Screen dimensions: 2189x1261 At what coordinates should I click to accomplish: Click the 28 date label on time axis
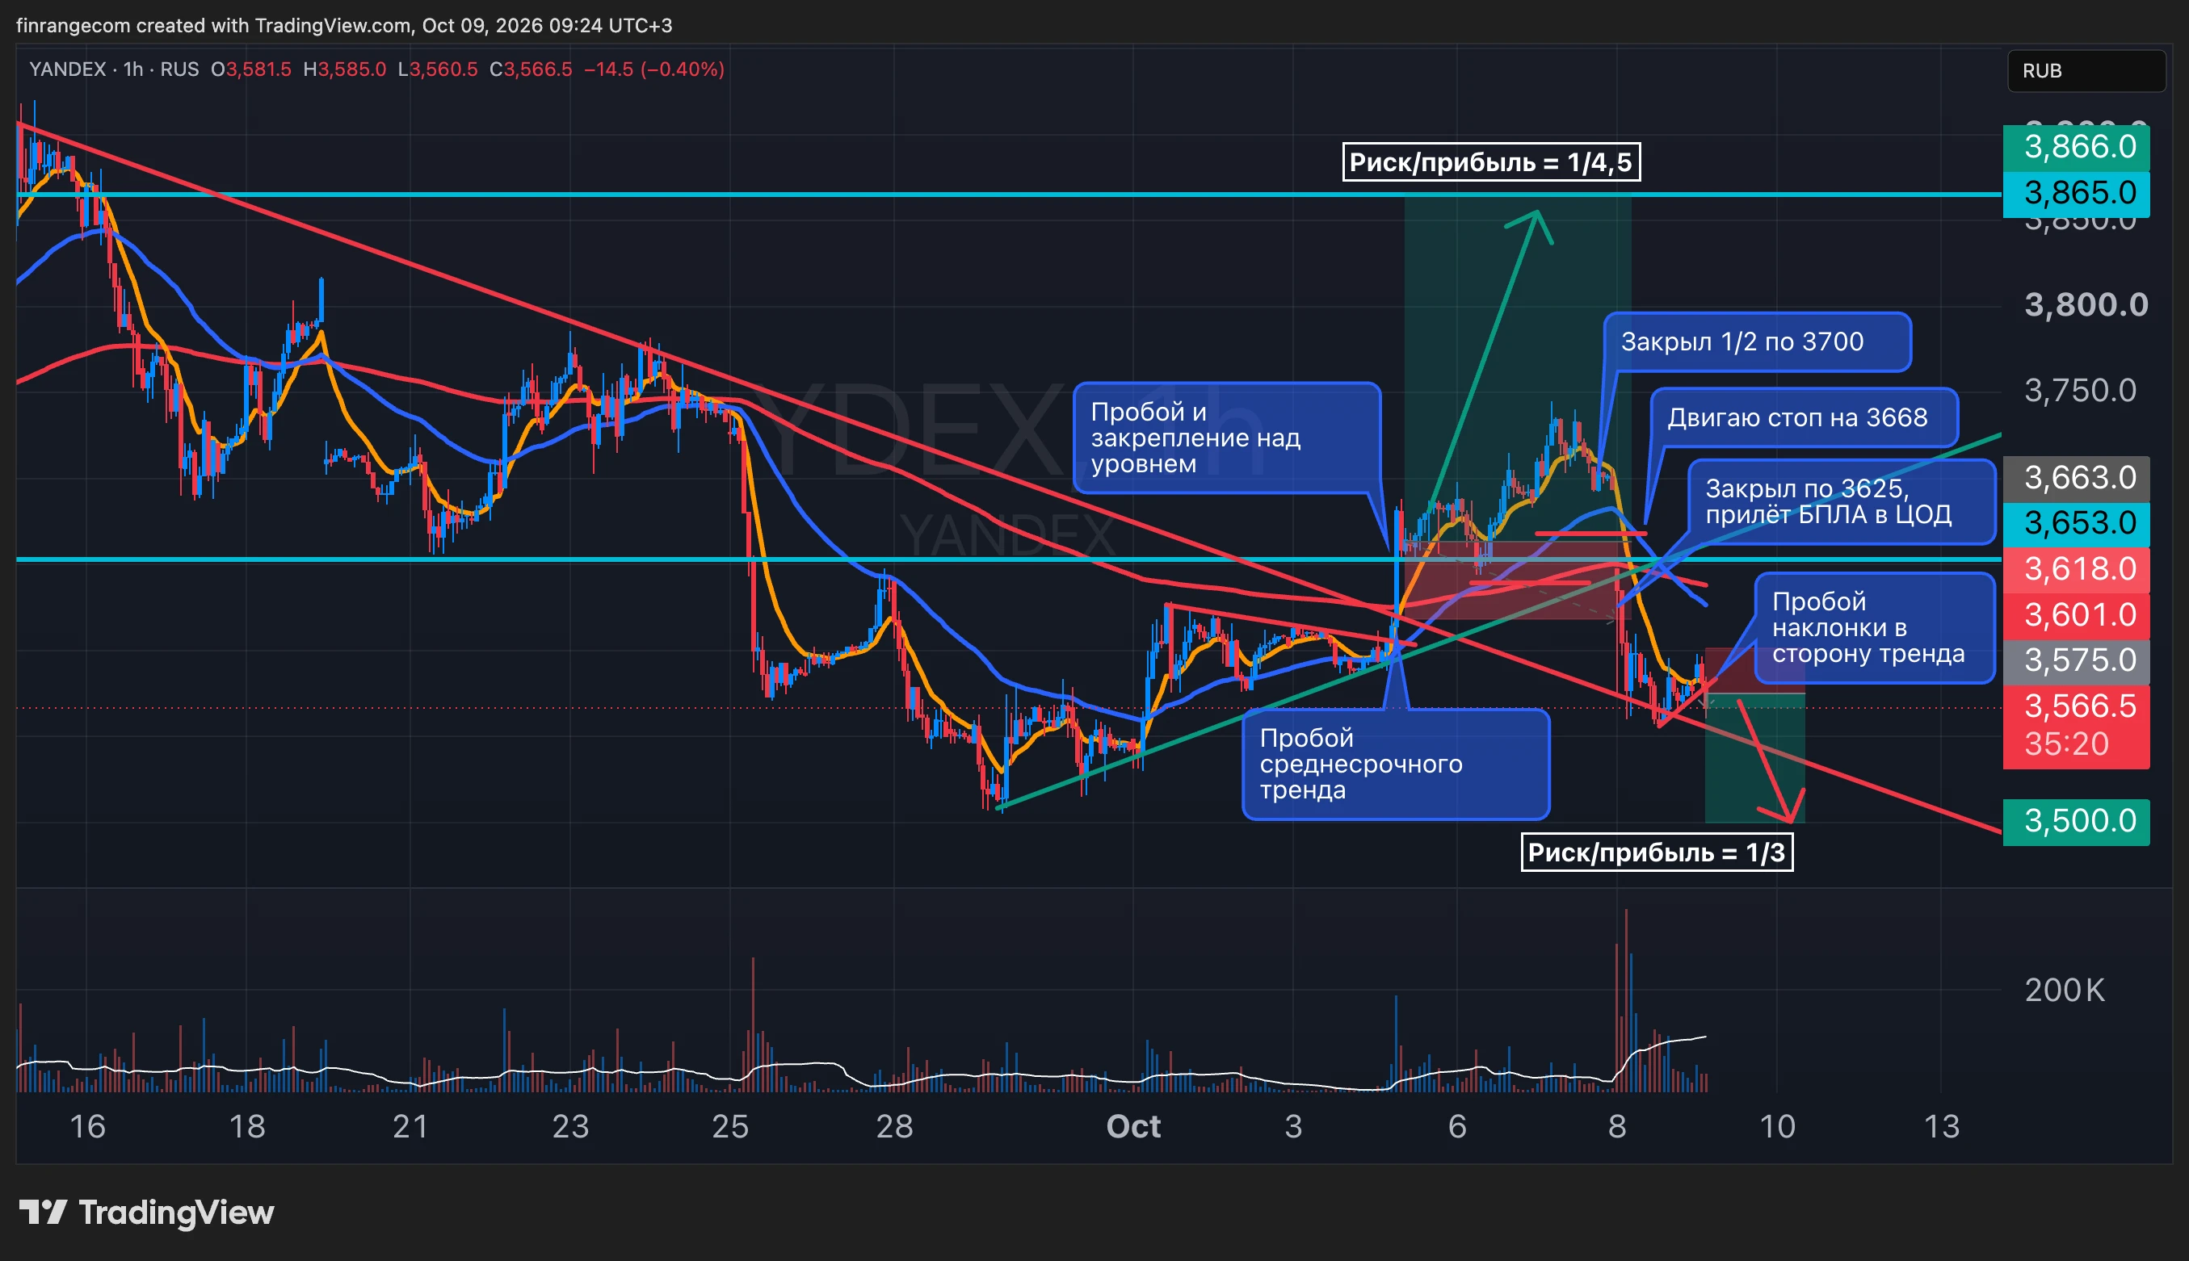[893, 1127]
